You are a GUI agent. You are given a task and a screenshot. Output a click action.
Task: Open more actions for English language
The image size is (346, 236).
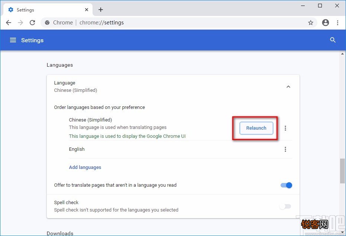285,149
